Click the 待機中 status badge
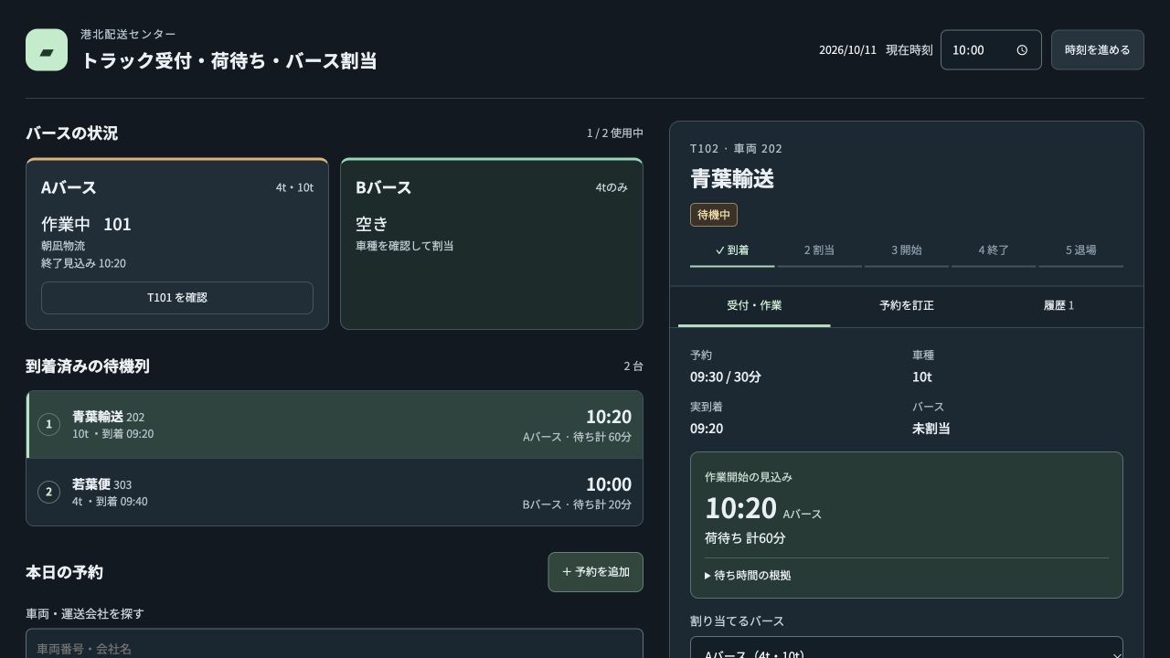The height and width of the screenshot is (658, 1170). tap(714, 215)
